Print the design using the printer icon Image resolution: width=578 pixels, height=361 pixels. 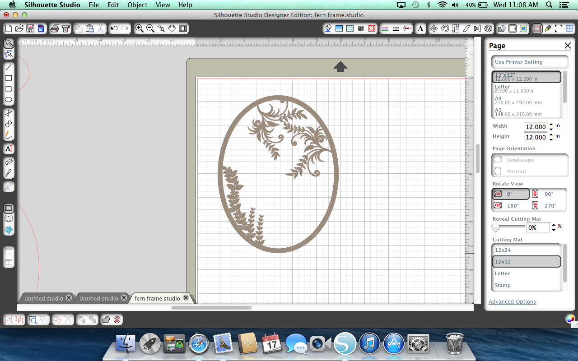pos(55,28)
